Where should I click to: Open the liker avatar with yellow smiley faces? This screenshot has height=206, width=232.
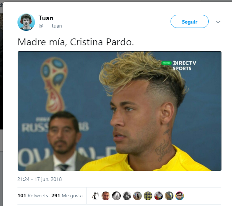[x=148, y=196]
